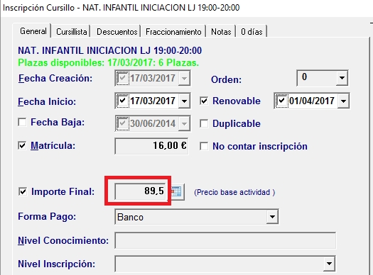This screenshot has width=373, height=275.
Task: Open the Fecha Baja date dropdown arrow
Action: tap(184, 123)
